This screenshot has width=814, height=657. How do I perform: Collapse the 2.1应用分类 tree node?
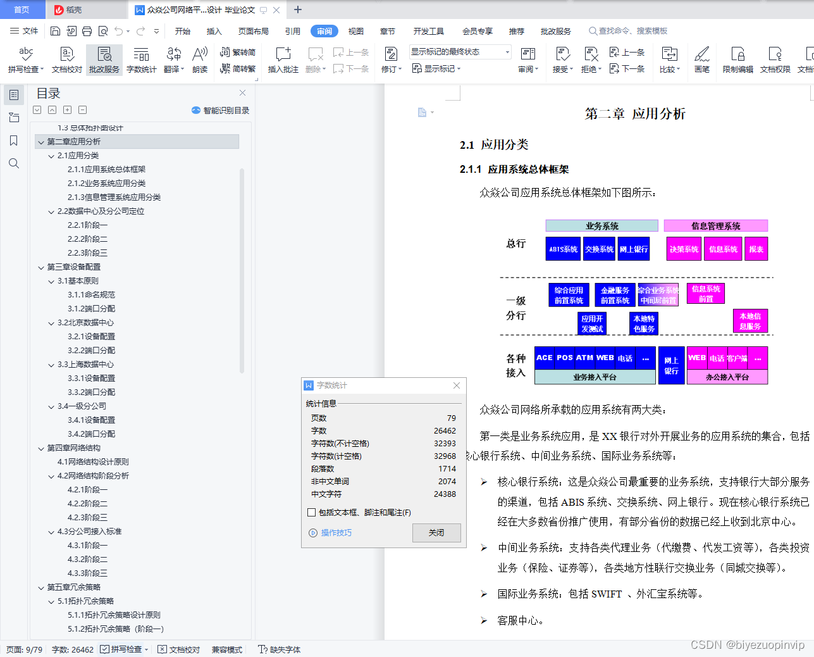(x=51, y=156)
